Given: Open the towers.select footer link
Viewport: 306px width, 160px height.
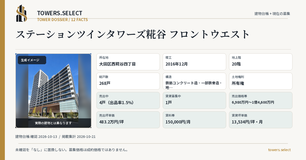Looking at the screenshot, I should point(279,150).
